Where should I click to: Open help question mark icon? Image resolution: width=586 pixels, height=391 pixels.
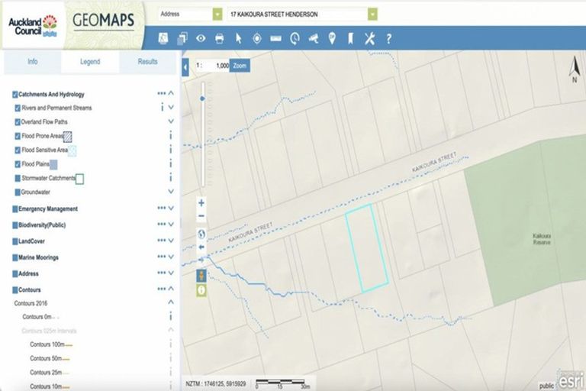point(388,38)
